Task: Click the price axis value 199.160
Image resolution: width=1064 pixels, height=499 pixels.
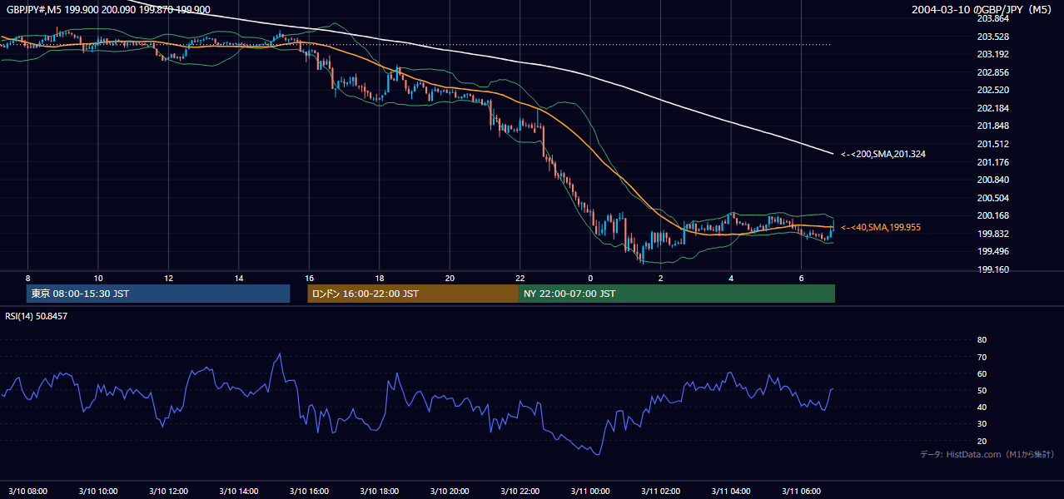Action: (x=992, y=269)
